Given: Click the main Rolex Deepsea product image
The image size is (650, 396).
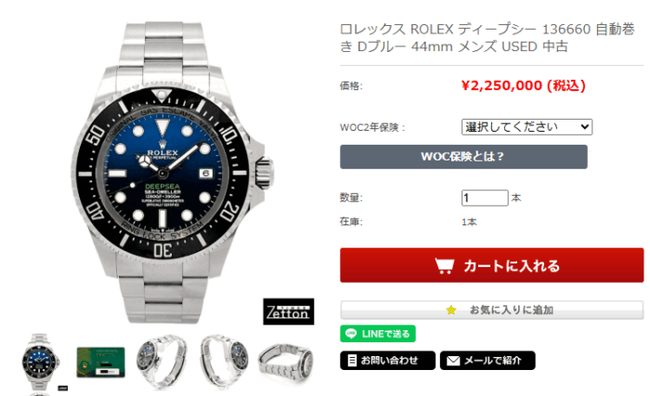Looking at the screenshot, I should tap(171, 172).
